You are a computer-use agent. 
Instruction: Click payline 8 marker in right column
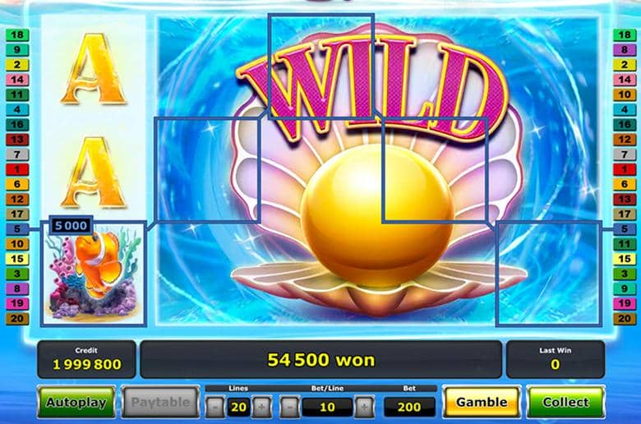pyautogui.click(x=625, y=50)
